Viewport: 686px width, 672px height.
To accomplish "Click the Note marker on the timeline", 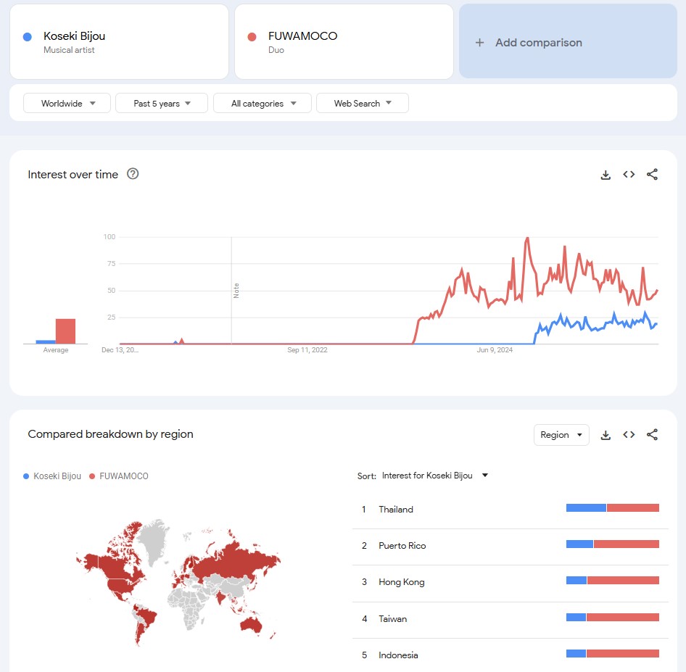I will click(236, 291).
